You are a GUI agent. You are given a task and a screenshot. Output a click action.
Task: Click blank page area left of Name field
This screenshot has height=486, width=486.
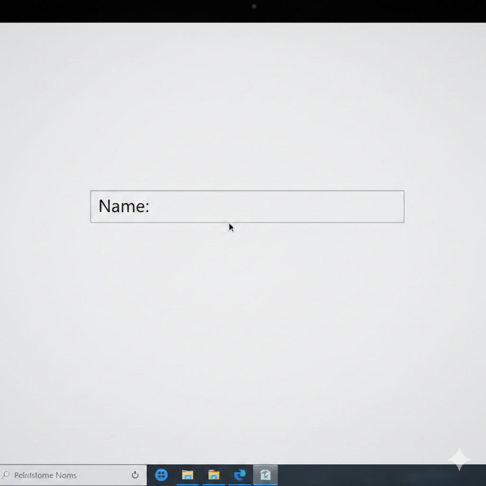[x=45, y=206]
